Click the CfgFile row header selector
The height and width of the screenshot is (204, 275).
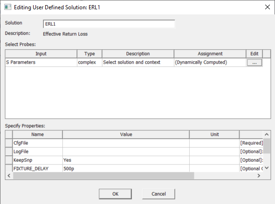(x=9, y=143)
